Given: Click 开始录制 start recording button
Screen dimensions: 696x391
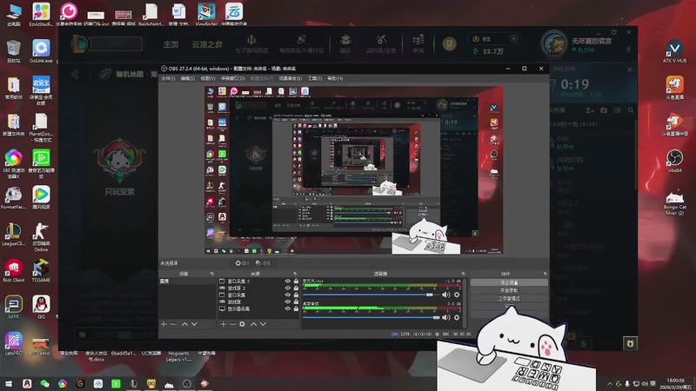Looking at the screenshot, I should tap(509, 290).
